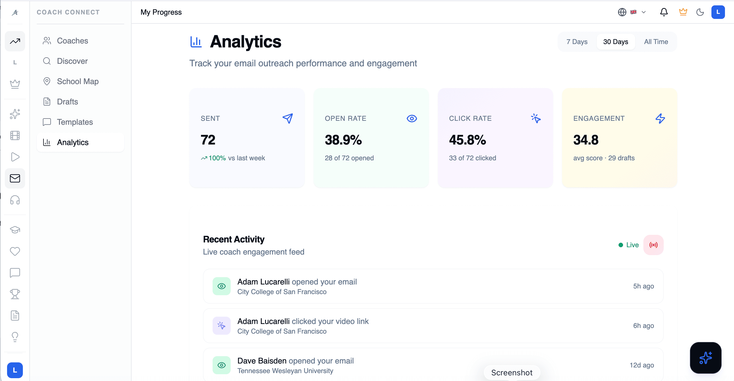
Task: Click the lightbulb tips icon
Action: pyautogui.click(x=15, y=337)
